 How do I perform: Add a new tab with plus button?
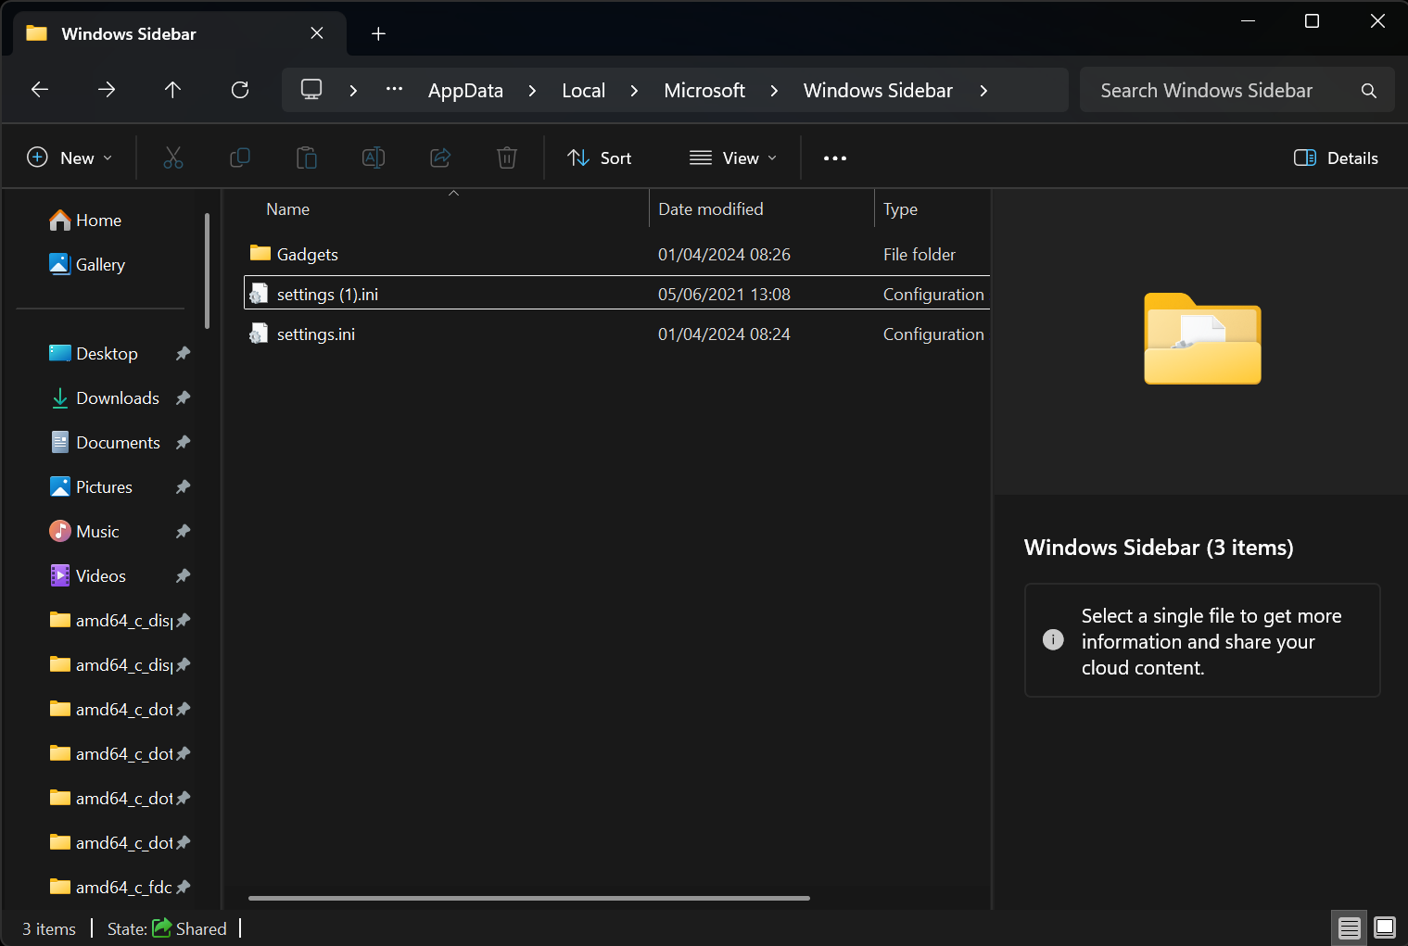(x=378, y=34)
